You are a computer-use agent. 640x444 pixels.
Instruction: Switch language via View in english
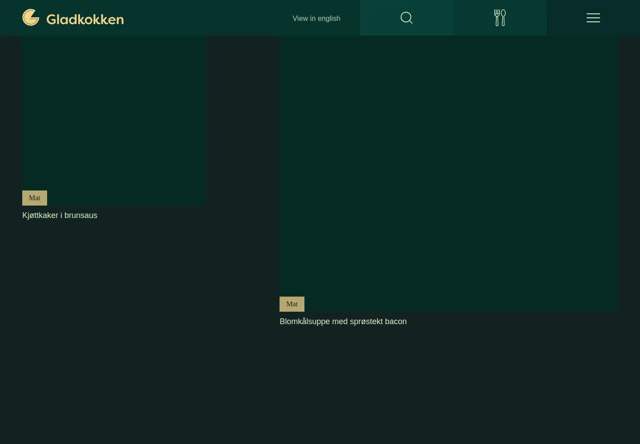316,18
